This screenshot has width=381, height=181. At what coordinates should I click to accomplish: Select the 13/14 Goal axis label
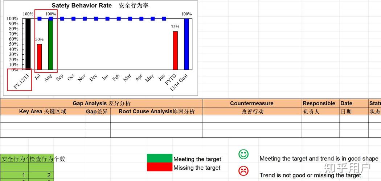point(179,83)
